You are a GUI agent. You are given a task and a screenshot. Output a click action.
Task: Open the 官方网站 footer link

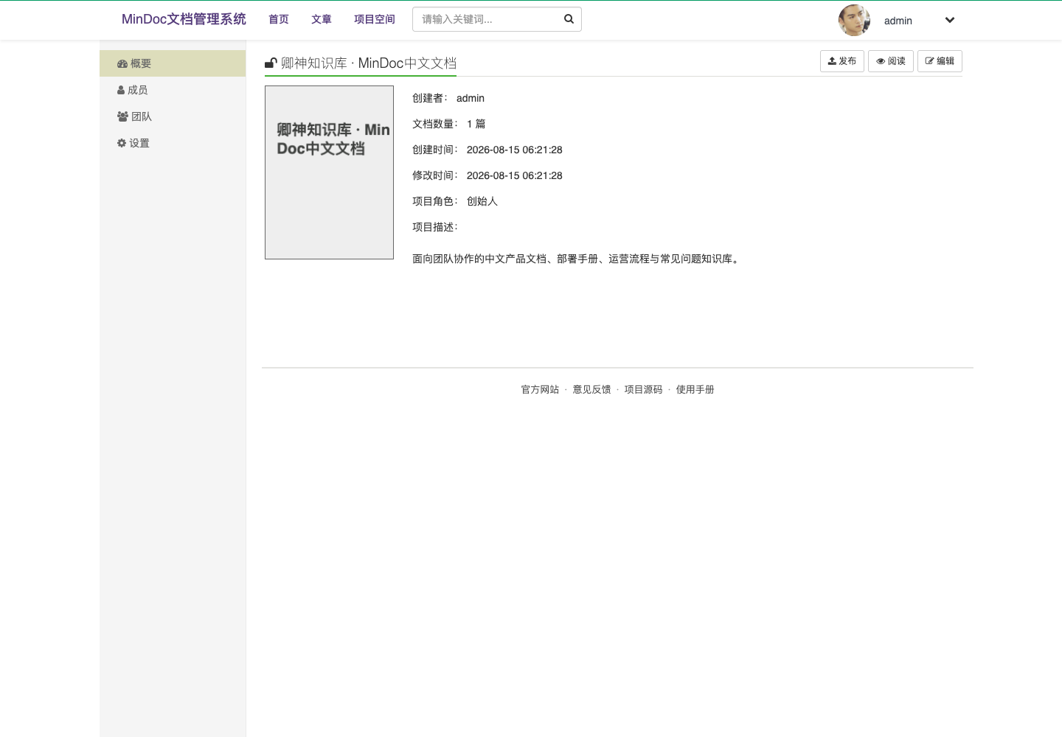pyautogui.click(x=540, y=389)
